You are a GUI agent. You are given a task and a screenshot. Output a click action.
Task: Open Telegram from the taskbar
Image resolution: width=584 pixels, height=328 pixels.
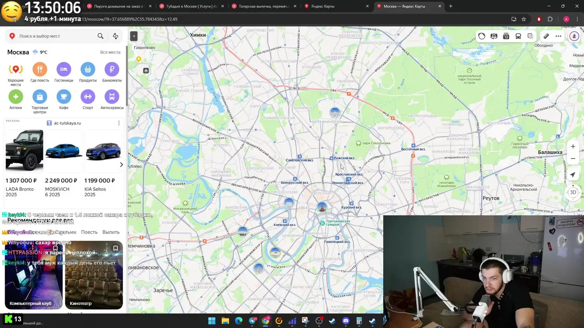coord(252,321)
